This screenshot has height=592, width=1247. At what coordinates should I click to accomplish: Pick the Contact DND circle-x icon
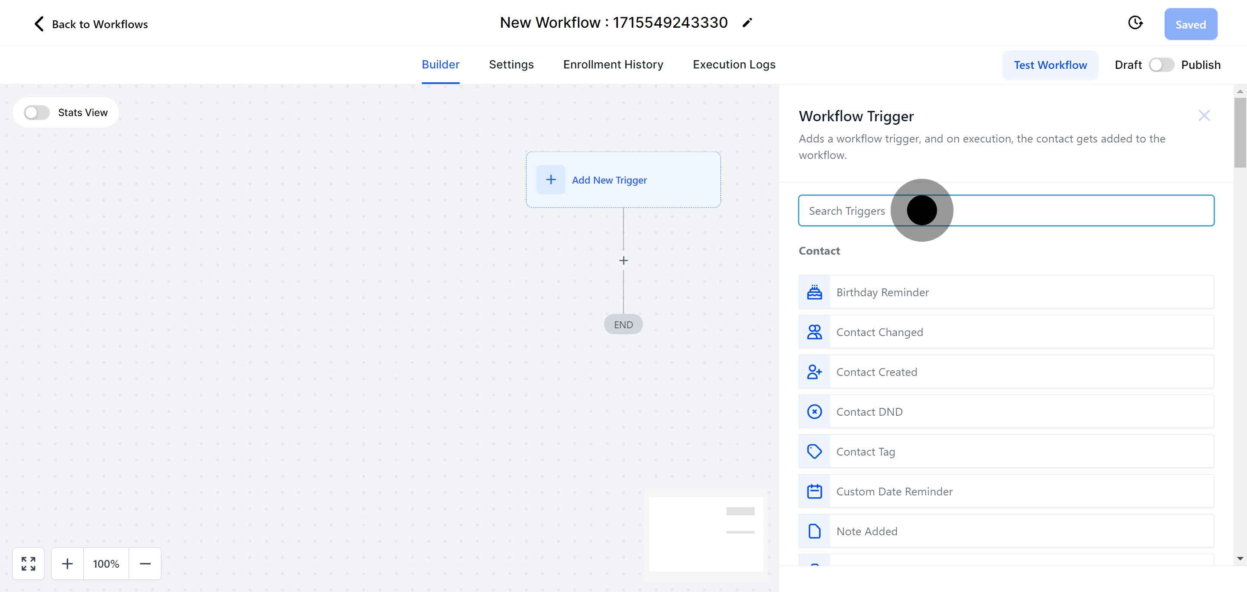point(814,412)
